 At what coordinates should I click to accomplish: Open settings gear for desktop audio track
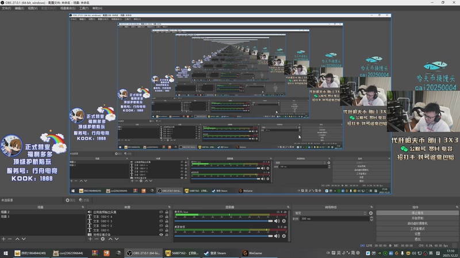pos(283,235)
